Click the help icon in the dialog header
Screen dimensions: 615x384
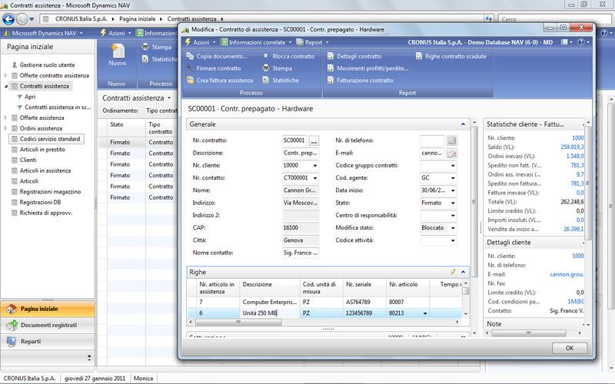click(x=581, y=42)
